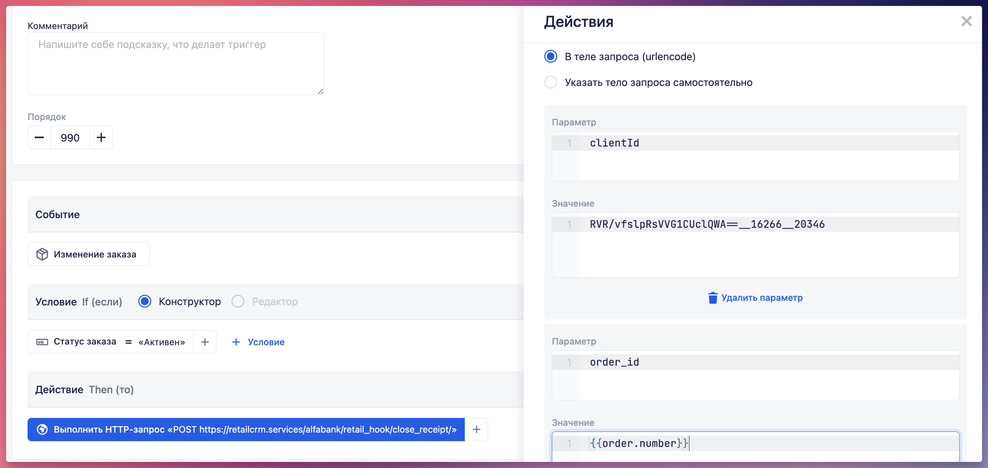The height and width of the screenshot is (468, 988).
Task: Select В теле запроса (urlencode) radio
Action: (551, 56)
